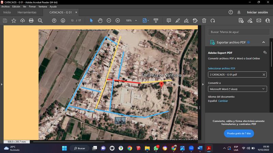Collapse the Exportar archivo PDF section
The image size is (273, 153).
coord(263,42)
